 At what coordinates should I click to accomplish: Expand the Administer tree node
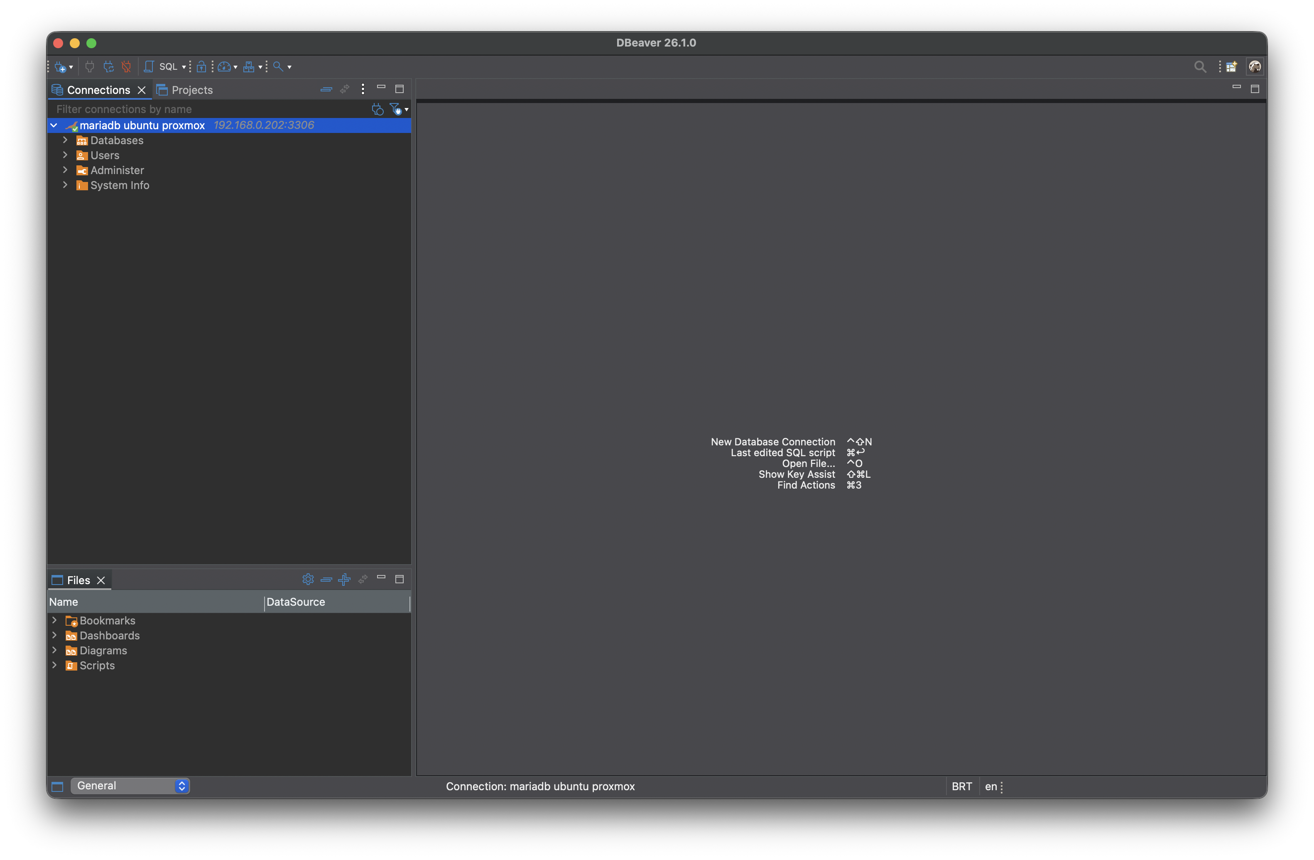(65, 170)
